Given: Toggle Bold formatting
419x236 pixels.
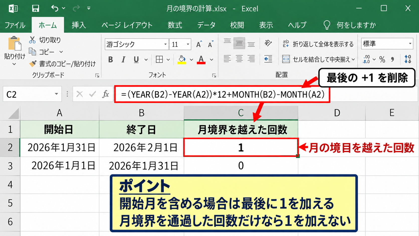Looking at the screenshot, I should point(110,59).
